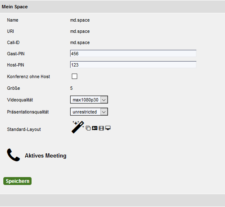Choose the monitor screen layout icon
This screenshot has height=207, width=225.
tap(108, 128)
